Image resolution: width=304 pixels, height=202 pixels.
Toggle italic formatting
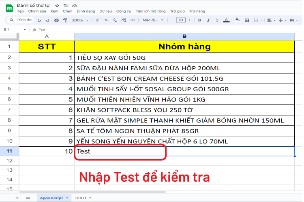pos(208,20)
